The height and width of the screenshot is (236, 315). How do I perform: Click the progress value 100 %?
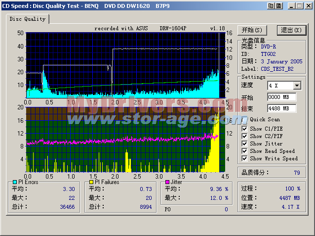[293, 189]
